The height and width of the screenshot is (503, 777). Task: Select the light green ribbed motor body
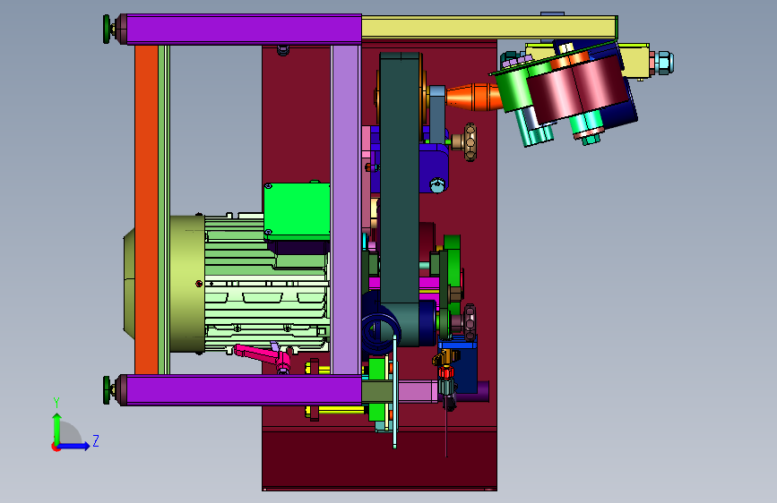pyautogui.click(x=266, y=297)
